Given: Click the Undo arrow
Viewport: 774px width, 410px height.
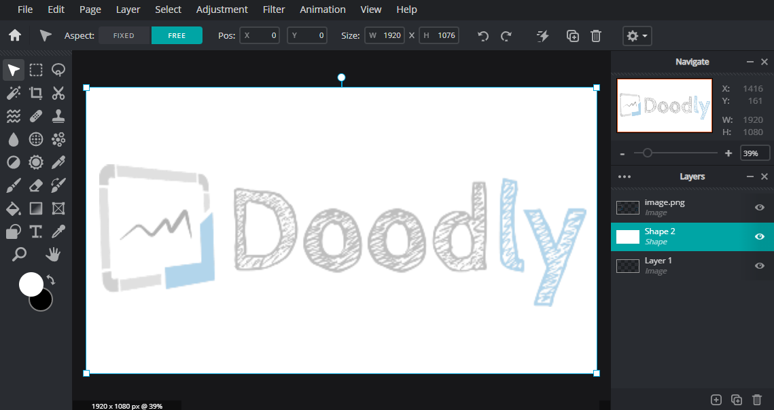Looking at the screenshot, I should 483,35.
